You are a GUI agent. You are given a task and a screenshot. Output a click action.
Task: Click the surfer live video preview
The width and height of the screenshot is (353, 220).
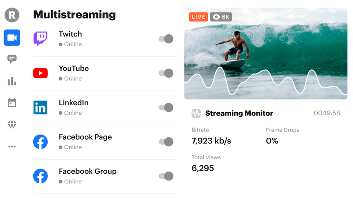[x=266, y=53]
